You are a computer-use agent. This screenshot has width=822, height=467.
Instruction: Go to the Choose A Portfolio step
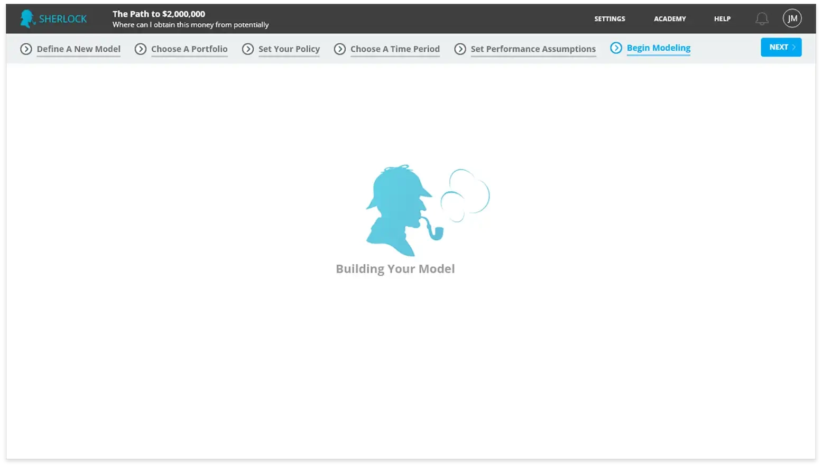click(189, 49)
